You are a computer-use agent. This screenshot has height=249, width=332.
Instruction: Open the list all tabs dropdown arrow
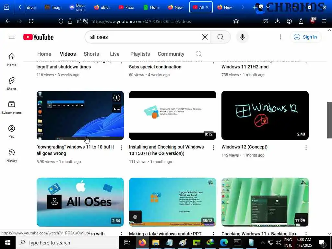[267, 7]
